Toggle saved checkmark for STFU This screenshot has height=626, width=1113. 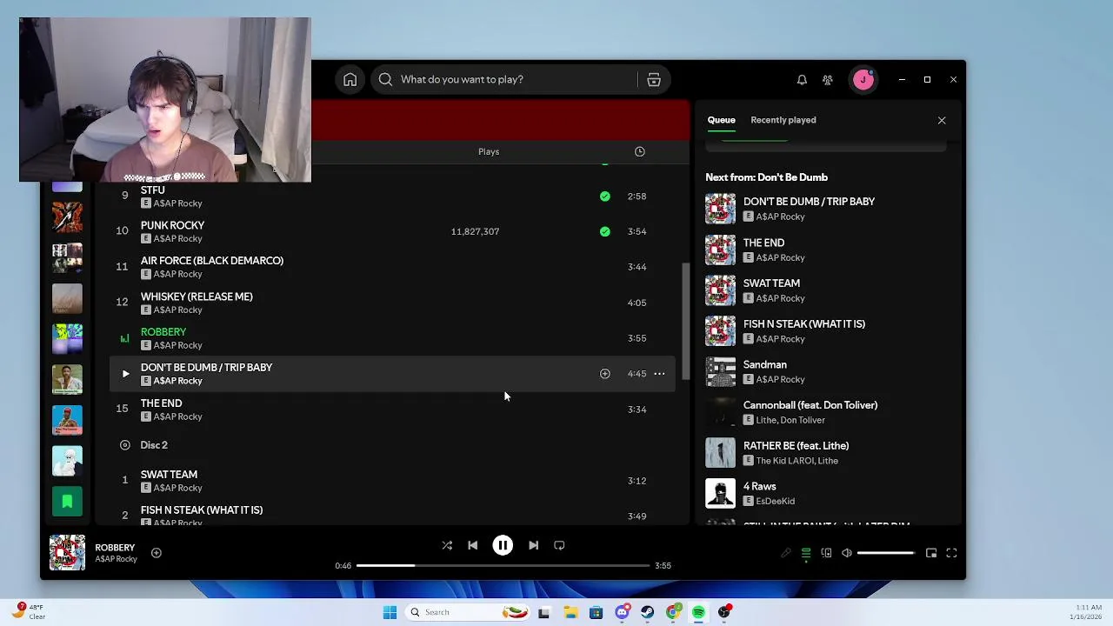pos(605,196)
